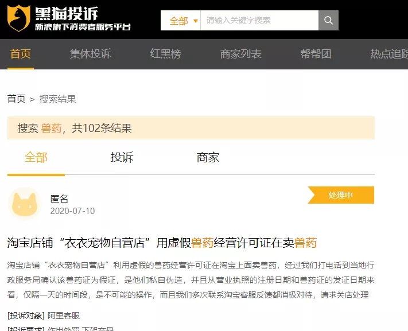The height and width of the screenshot is (331, 408).
Task: Open the 衣衣宠物自营店 complaint title
Action: [162, 243]
